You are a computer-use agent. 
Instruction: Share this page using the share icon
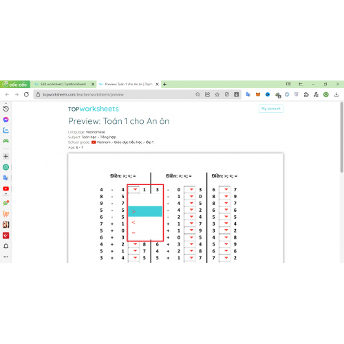(208, 94)
